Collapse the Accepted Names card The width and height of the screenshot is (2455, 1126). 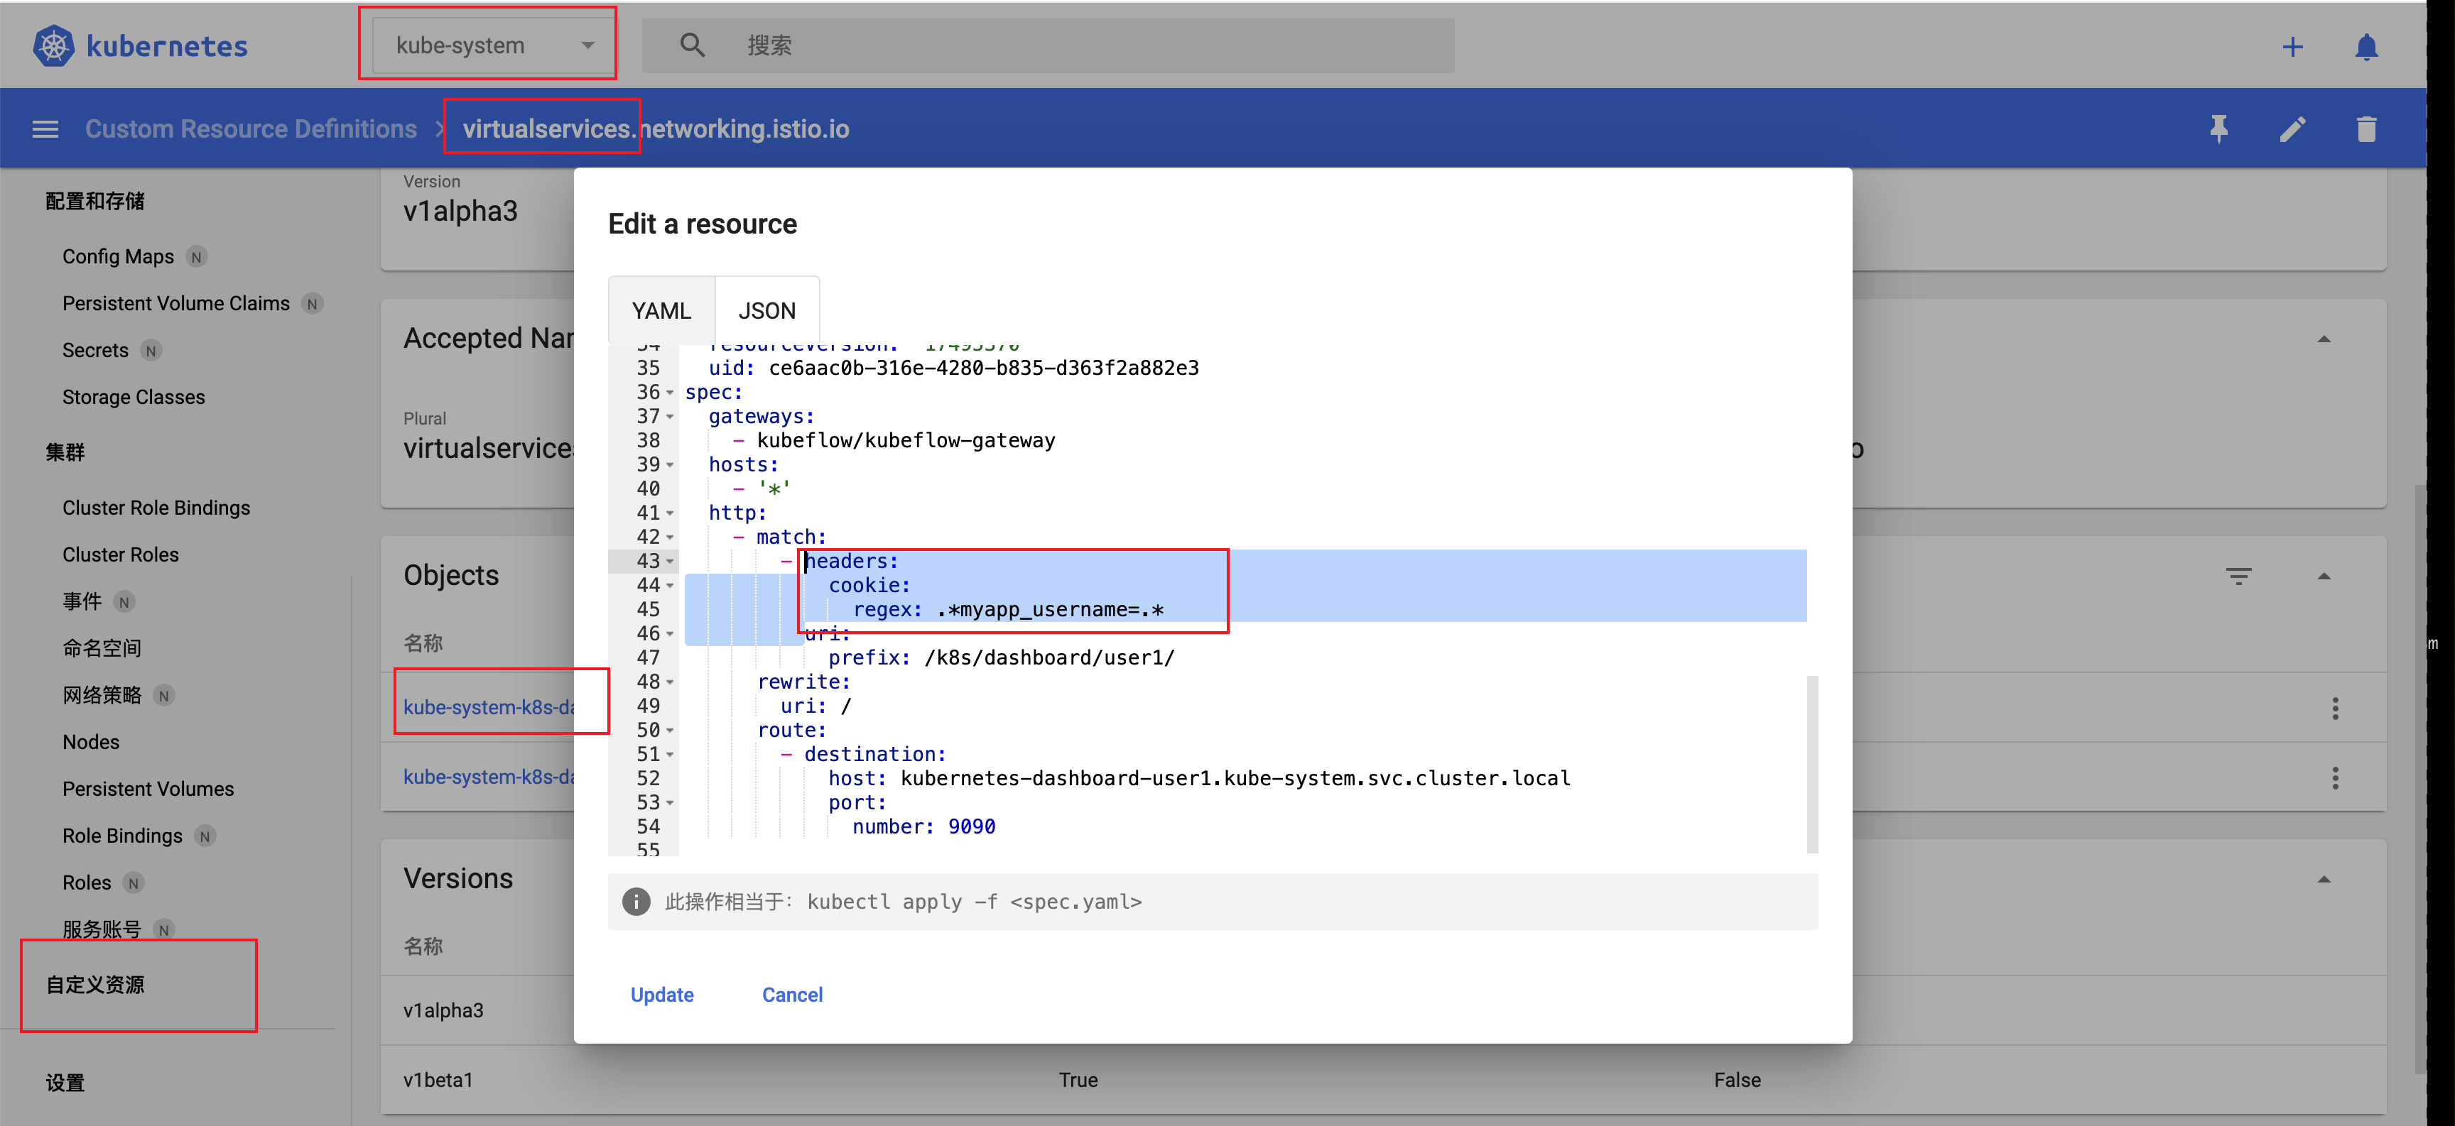[x=2324, y=339]
